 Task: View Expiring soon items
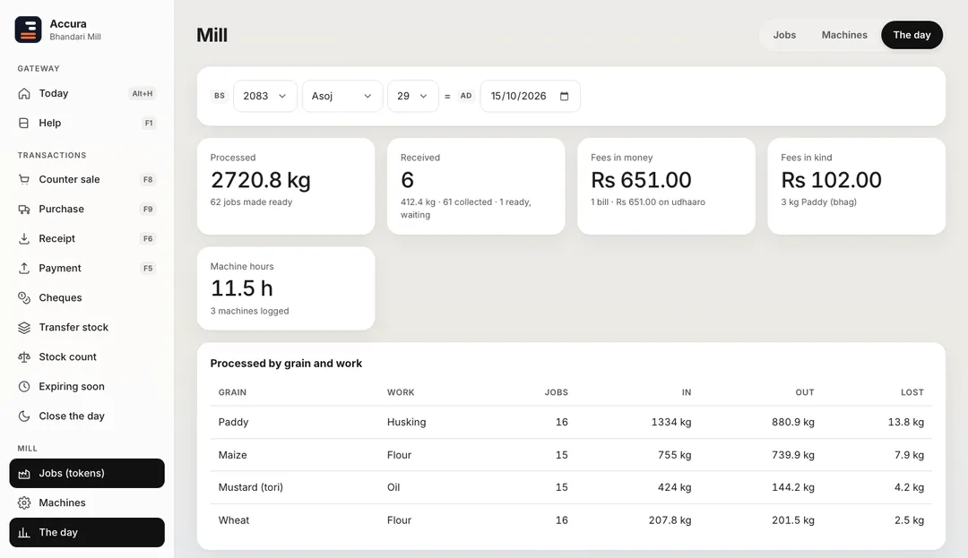pos(87,387)
